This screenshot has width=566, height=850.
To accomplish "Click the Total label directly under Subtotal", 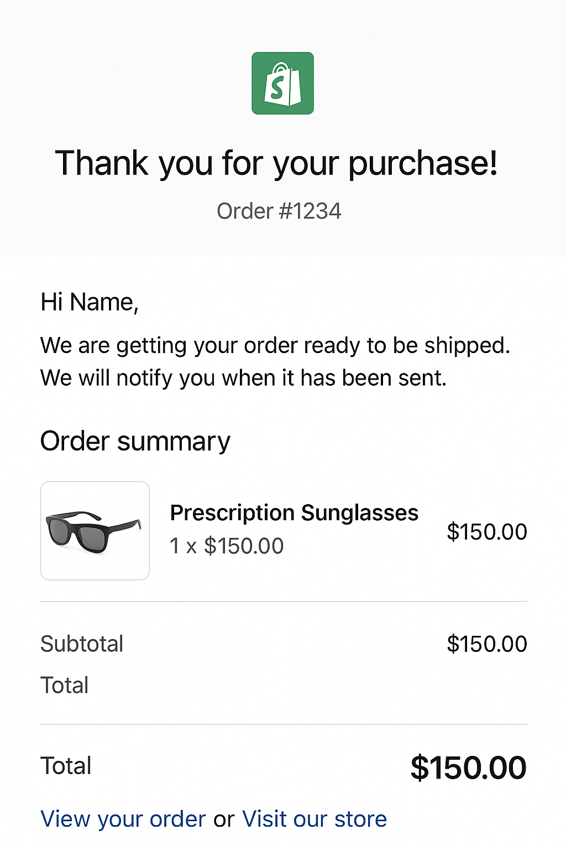I will [65, 685].
